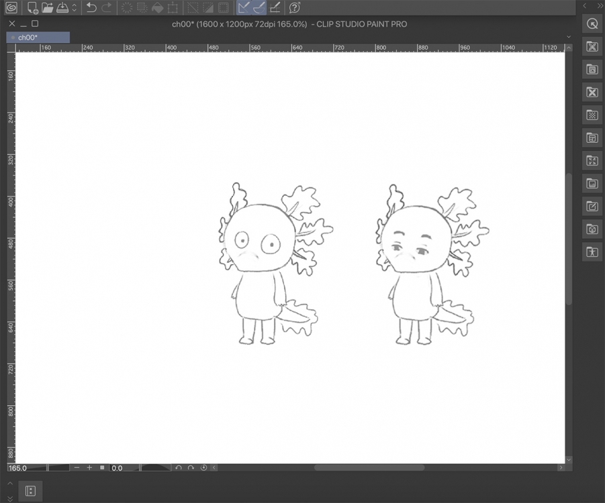
Task: Save the document with Save icon
Action: tap(62, 7)
